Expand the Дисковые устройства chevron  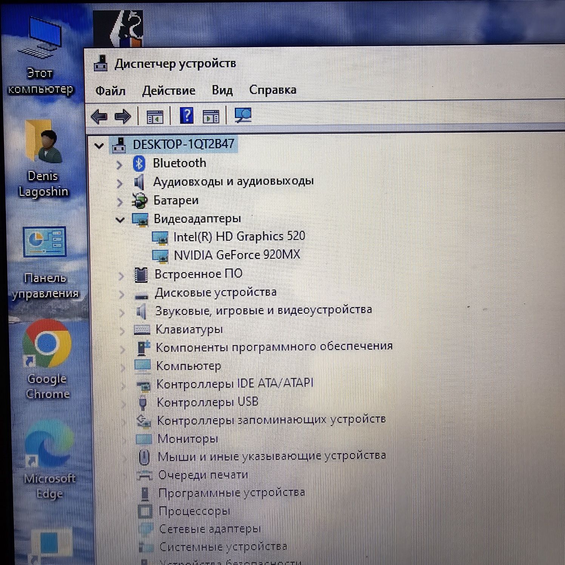(x=122, y=294)
